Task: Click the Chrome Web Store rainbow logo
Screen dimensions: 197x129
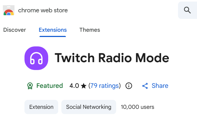Action: 8,10
